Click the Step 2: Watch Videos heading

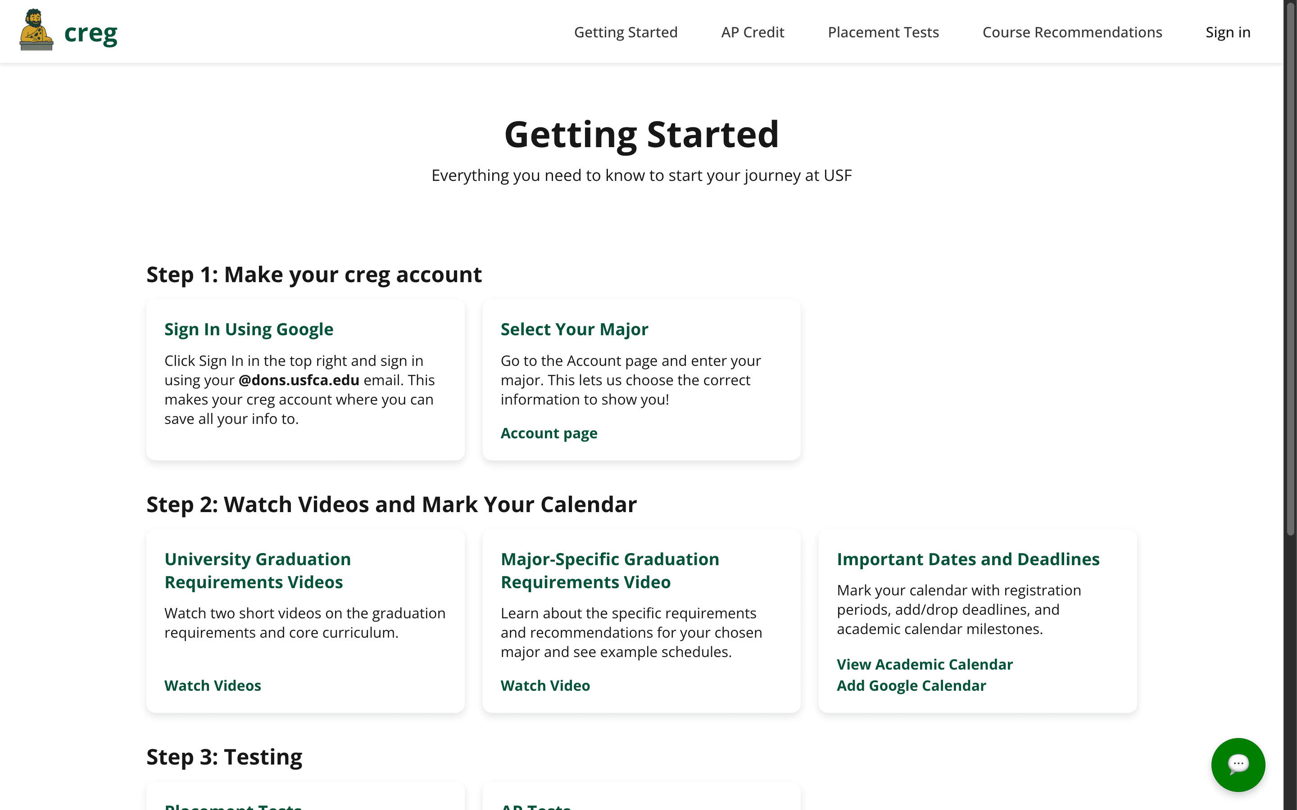[x=391, y=504]
